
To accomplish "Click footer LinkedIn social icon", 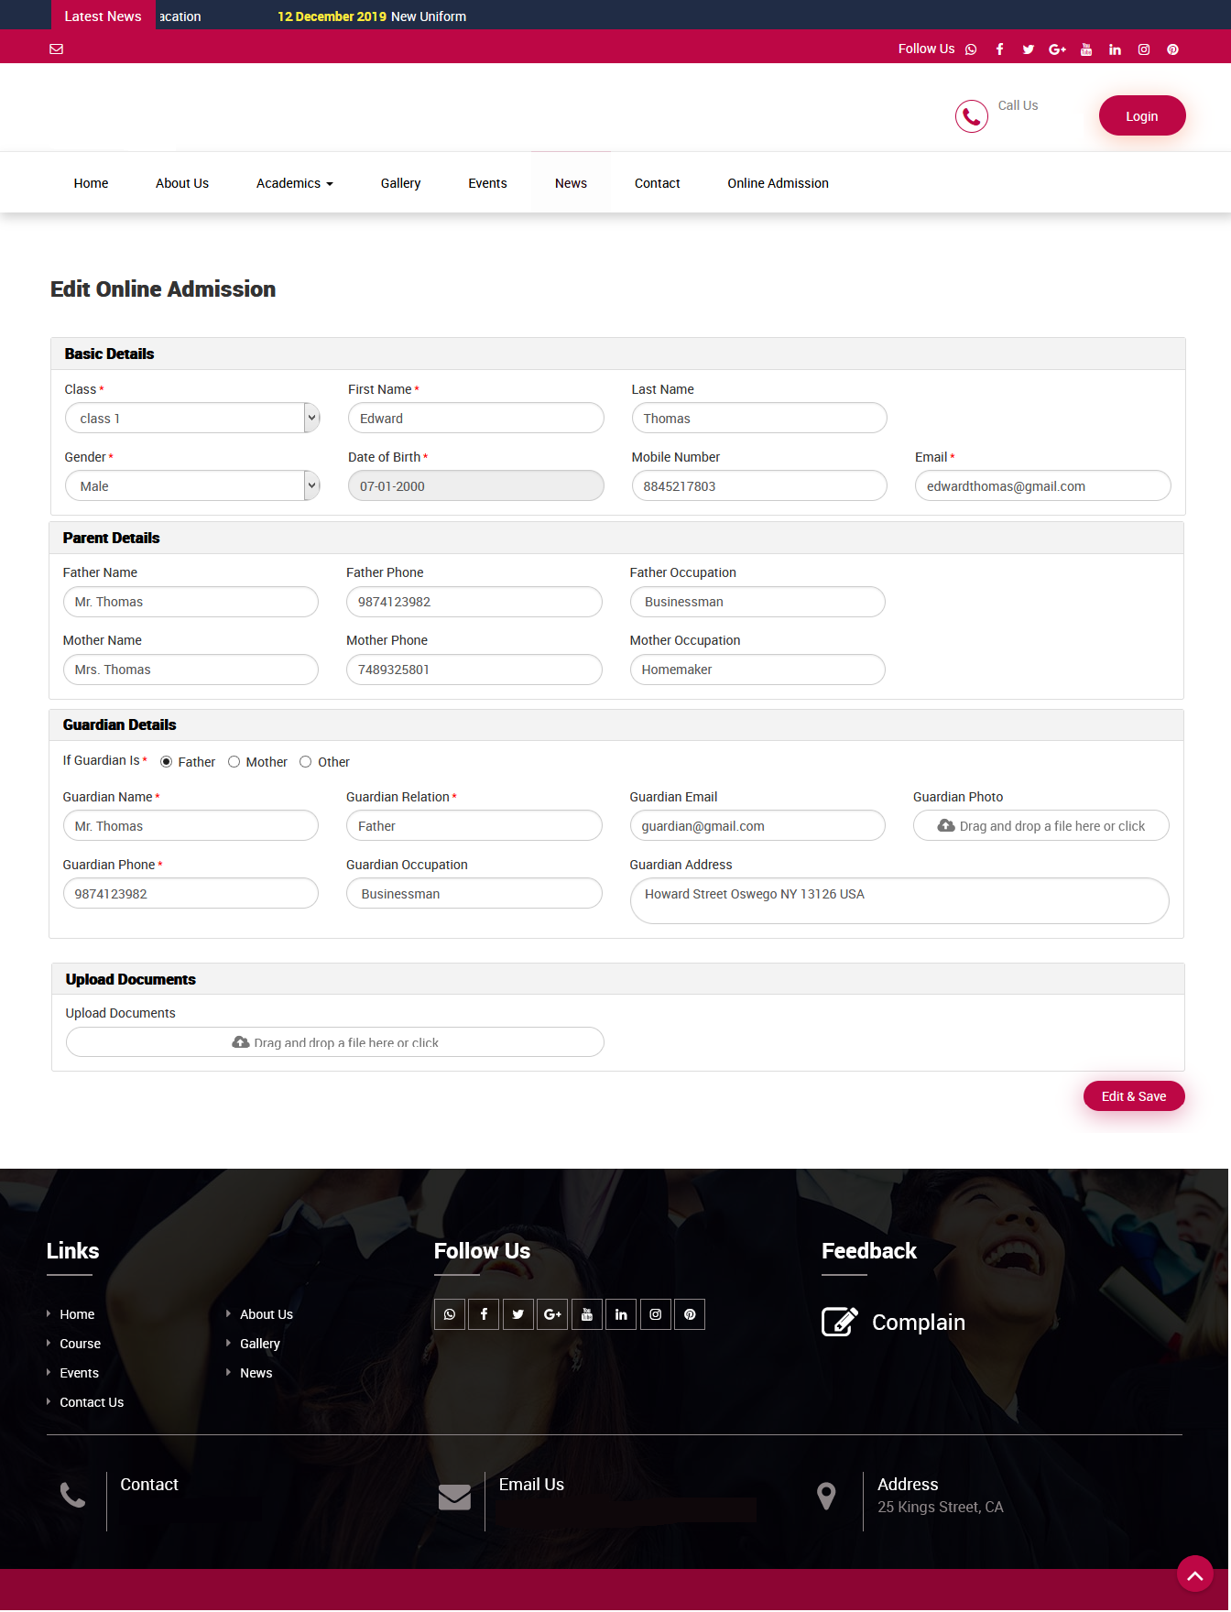I will point(621,1314).
